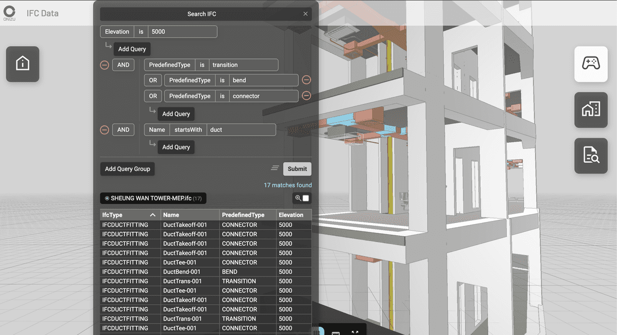Screen dimensions: 617x335
Task: Toggle the first AND operator
Action: point(123,65)
